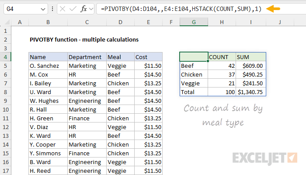Click the cell 'W. Hughes'
This screenshot has width=306, height=175.
[x=48, y=101]
